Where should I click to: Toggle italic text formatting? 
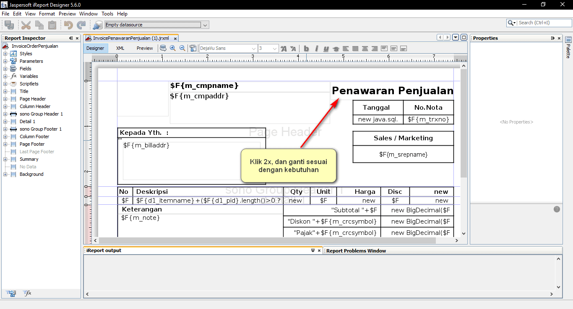click(316, 49)
